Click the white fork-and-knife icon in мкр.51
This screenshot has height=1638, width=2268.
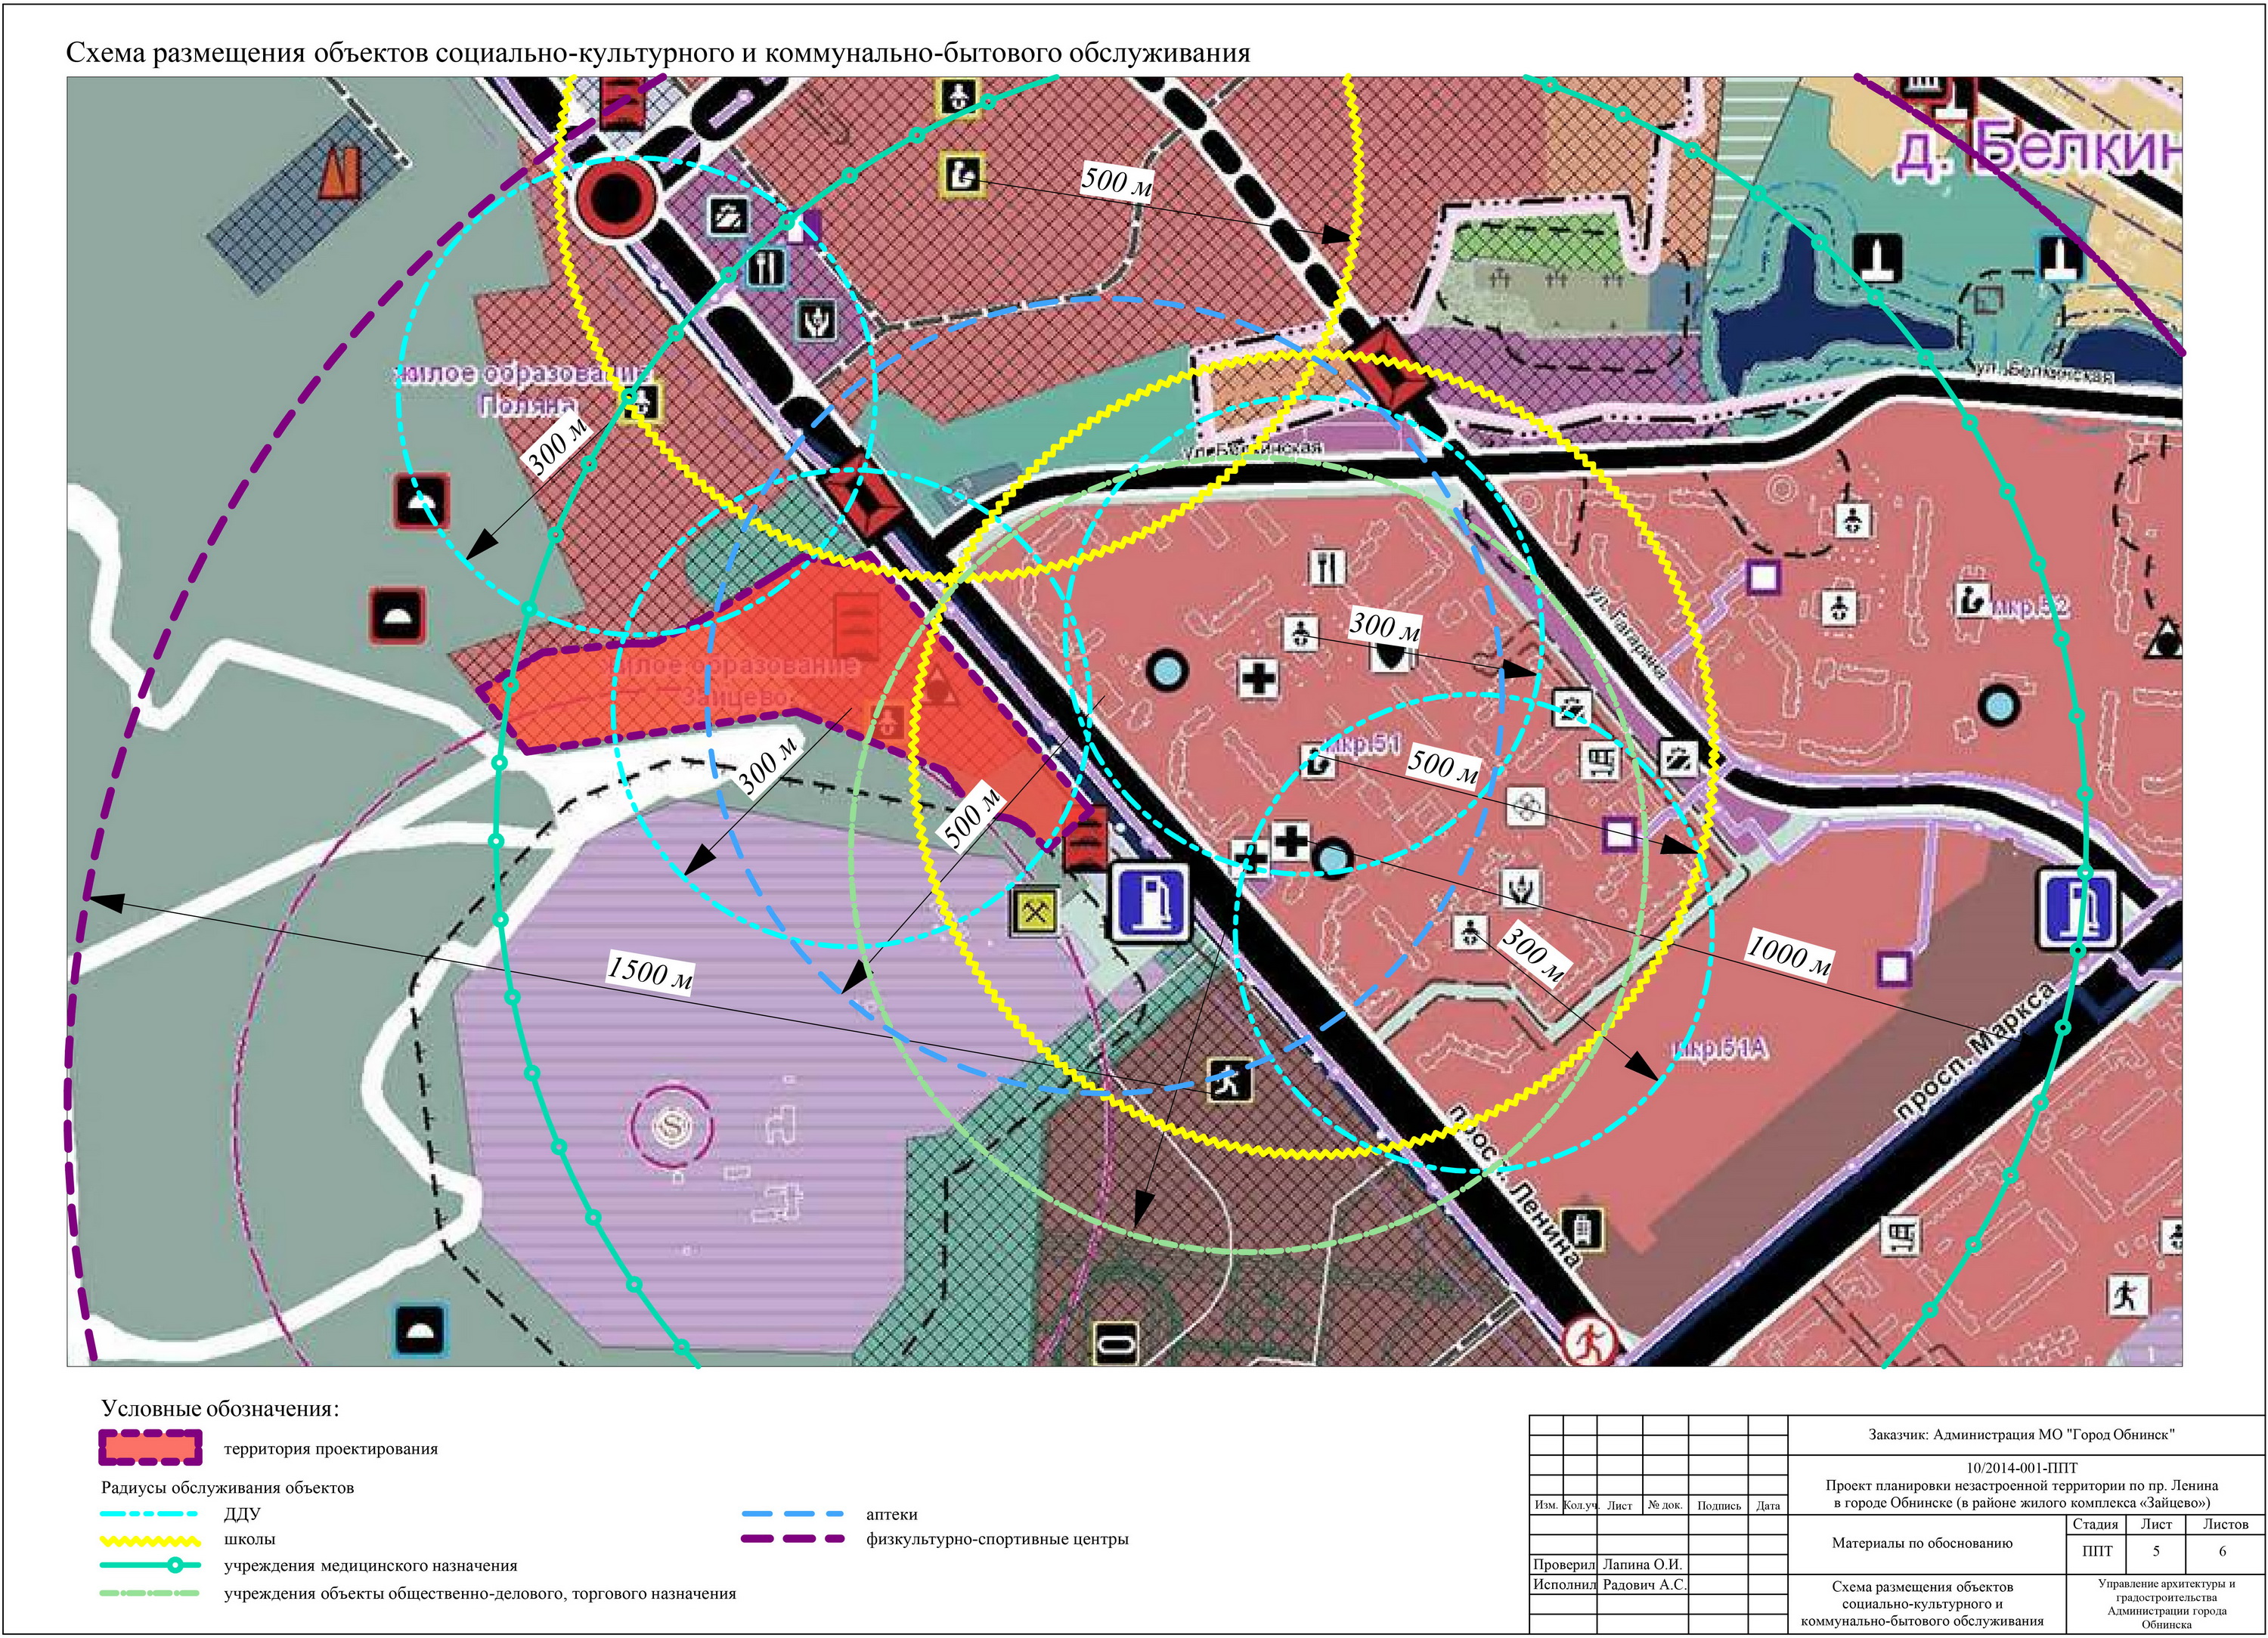point(1327,567)
